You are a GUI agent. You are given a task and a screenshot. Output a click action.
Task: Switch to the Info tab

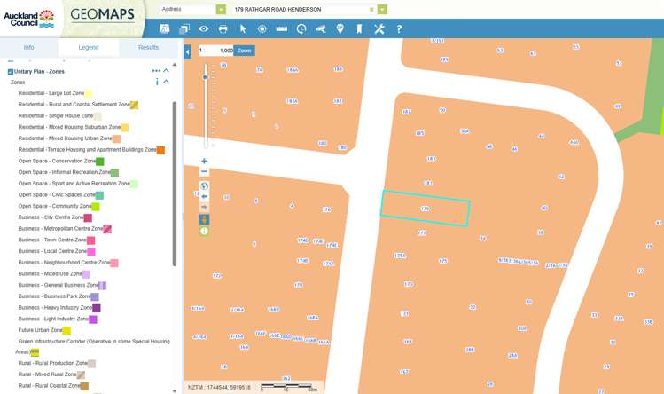28,48
